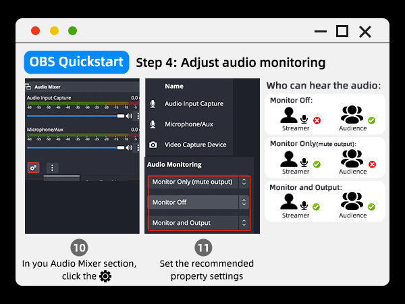Expand the Monitor Only (mute output) dropdown

pyautogui.click(x=244, y=182)
